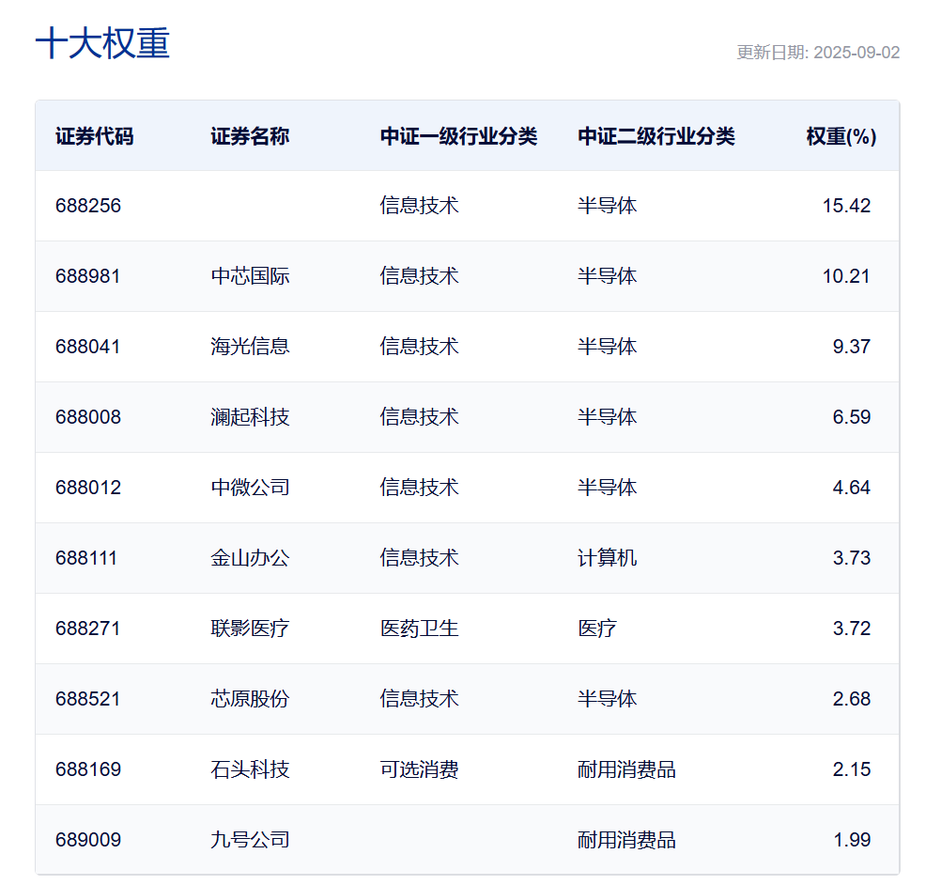This screenshot has width=941, height=885.
Task: Click the 医疗 second-level industry cell
Action: (x=597, y=629)
